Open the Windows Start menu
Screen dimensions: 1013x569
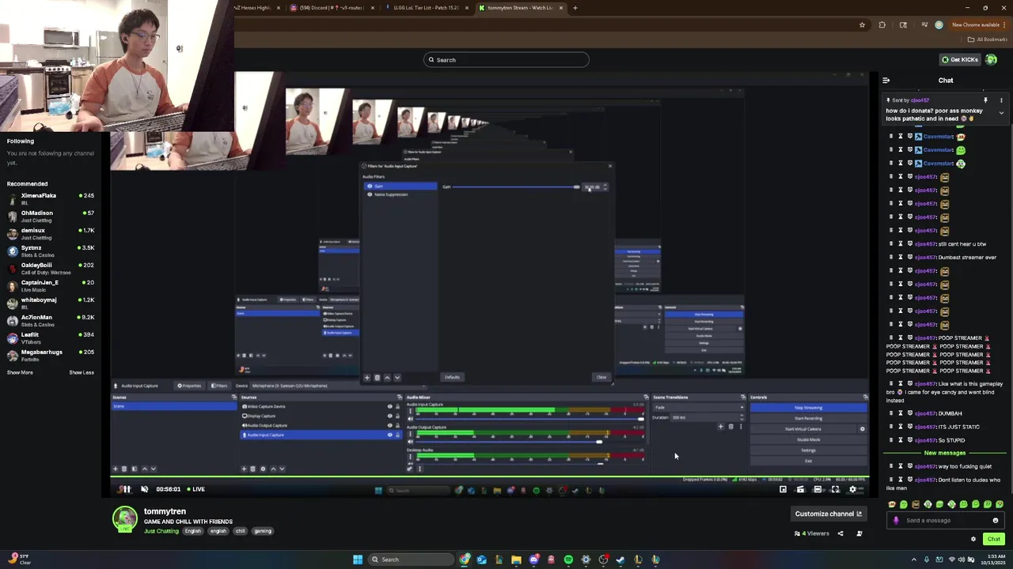(358, 560)
